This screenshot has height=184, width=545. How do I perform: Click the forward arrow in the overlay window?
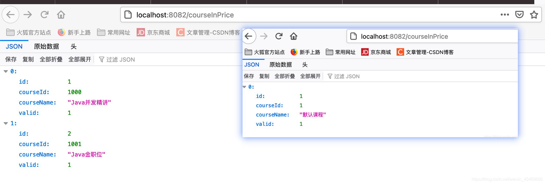[264, 36]
